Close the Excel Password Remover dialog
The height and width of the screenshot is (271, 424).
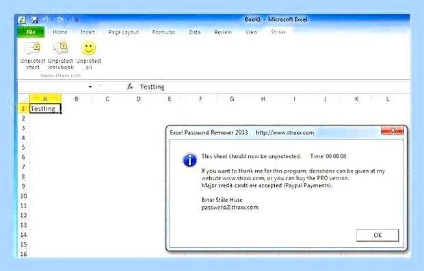[393, 130]
